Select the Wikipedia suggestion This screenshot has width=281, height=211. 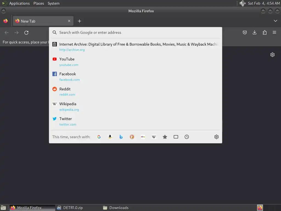tap(136, 107)
